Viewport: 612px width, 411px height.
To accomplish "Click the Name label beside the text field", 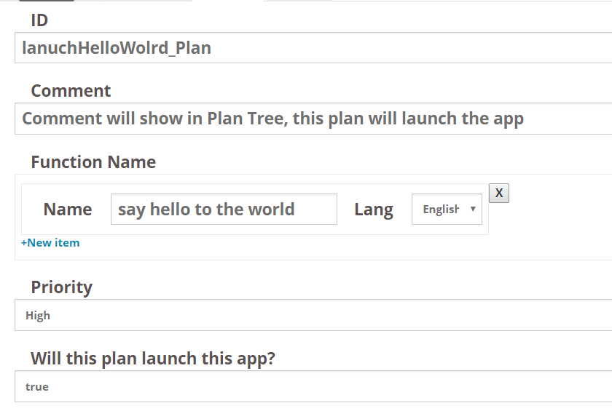I will [x=68, y=210].
